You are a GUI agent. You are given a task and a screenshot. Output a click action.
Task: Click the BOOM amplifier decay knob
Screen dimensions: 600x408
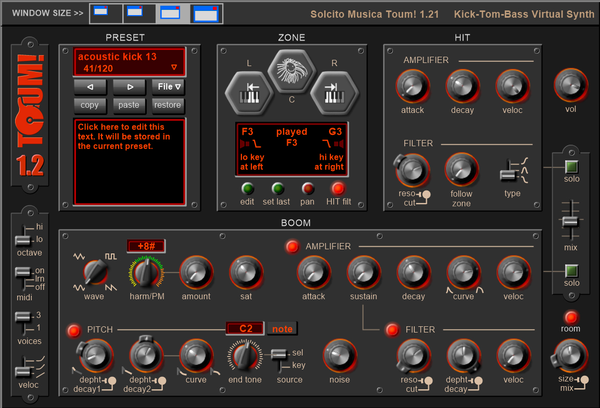coord(414,273)
